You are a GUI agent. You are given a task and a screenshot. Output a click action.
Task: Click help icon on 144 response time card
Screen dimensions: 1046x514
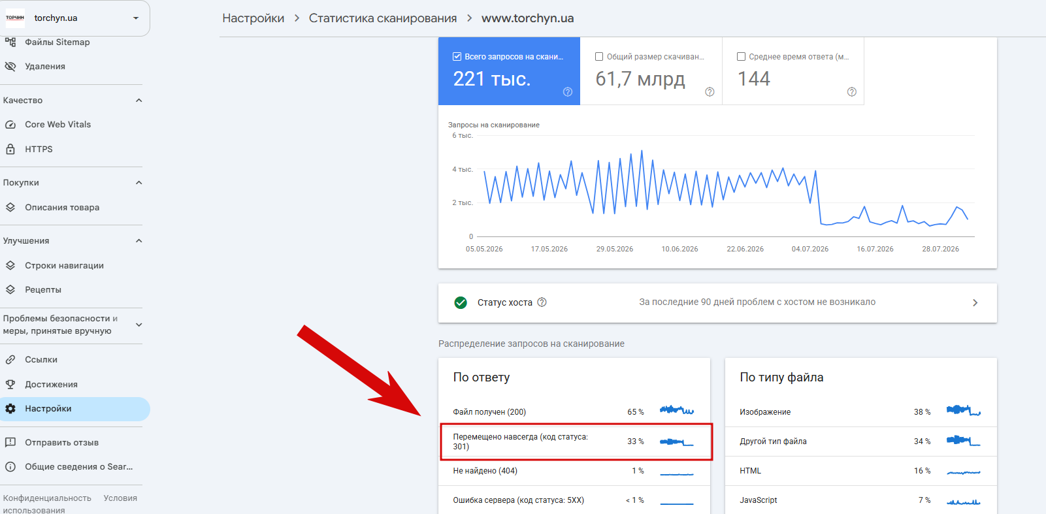pyautogui.click(x=852, y=92)
